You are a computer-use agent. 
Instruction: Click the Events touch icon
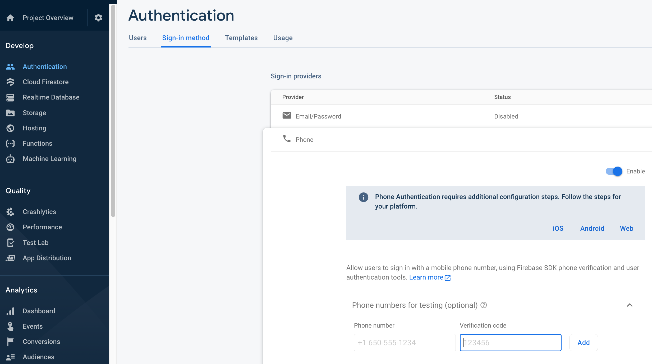(10, 327)
